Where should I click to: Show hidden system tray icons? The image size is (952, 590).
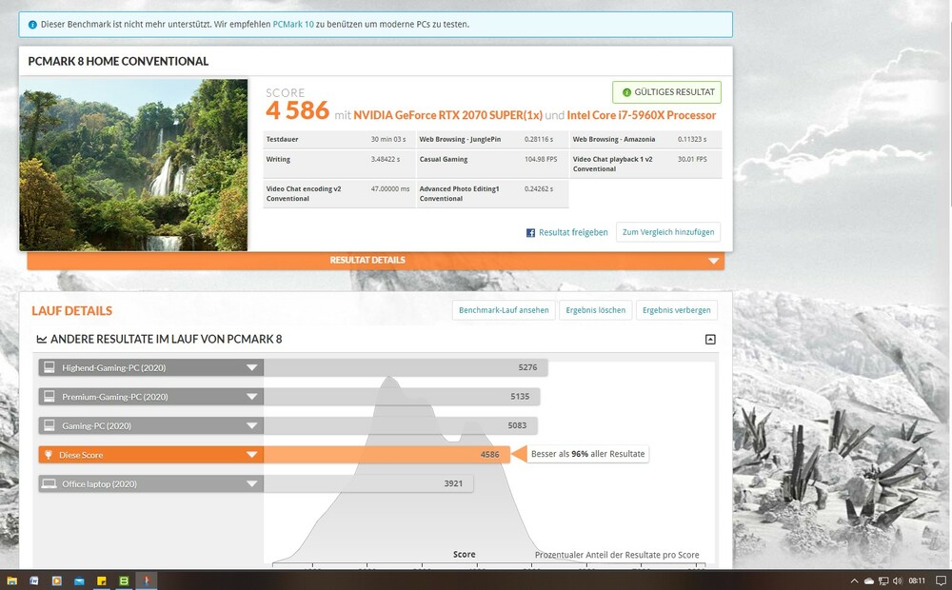pyautogui.click(x=854, y=580)
